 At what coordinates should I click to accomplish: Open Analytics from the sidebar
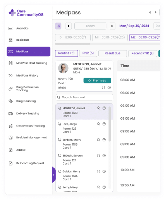coord(22,28)
